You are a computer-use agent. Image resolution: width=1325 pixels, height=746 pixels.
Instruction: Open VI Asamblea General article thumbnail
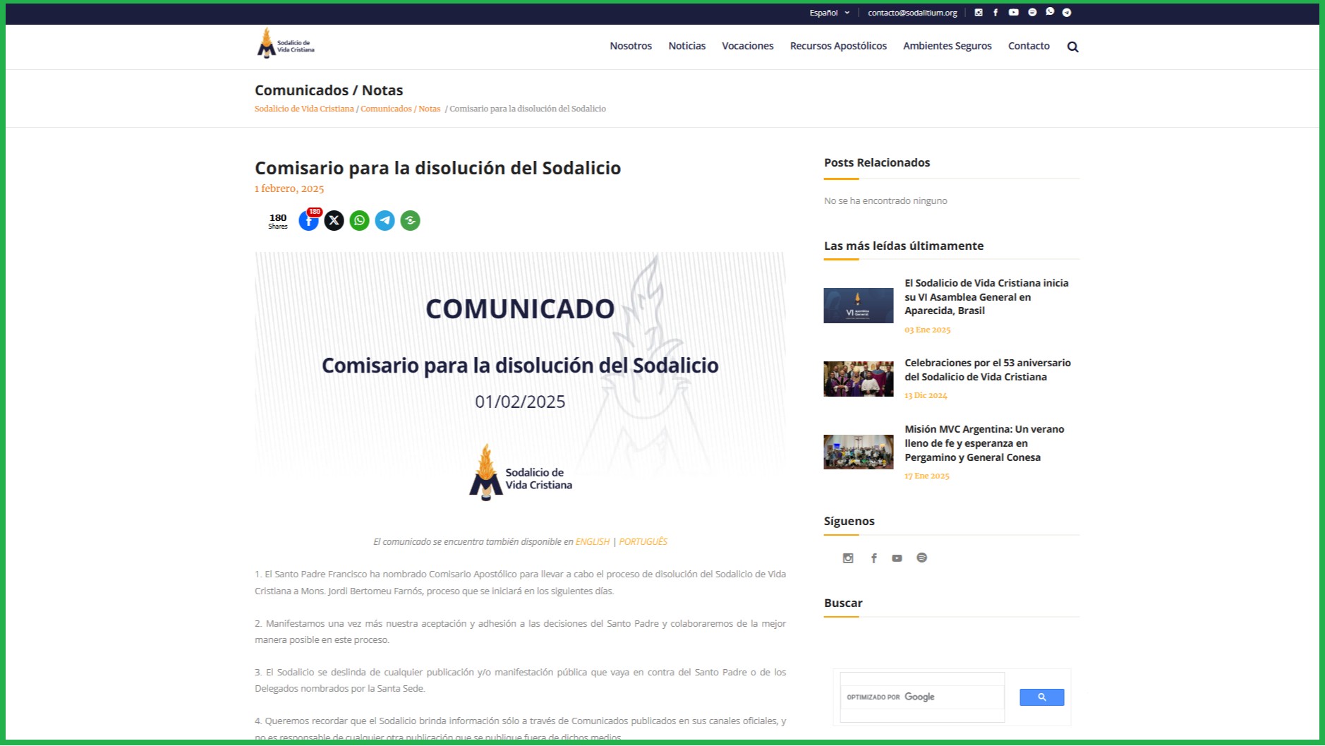[858, 306]
